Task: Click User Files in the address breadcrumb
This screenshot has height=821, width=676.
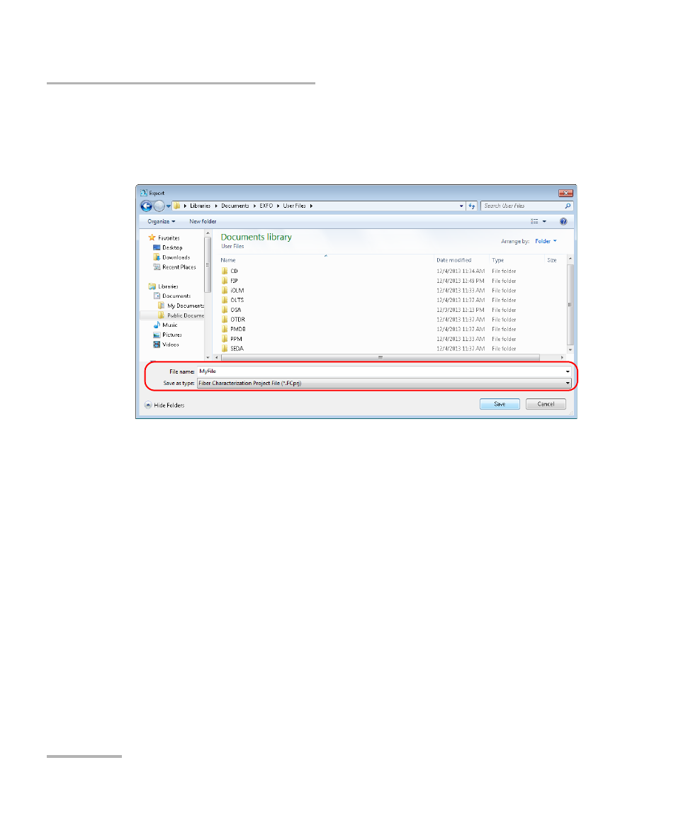Action: [x=294, y=206]
